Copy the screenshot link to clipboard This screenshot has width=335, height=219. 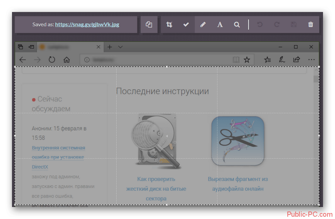click(x=149, y=24)
